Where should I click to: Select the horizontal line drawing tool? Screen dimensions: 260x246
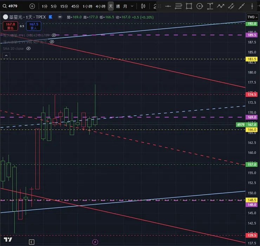pyautogui.click(x=168, y=6)
